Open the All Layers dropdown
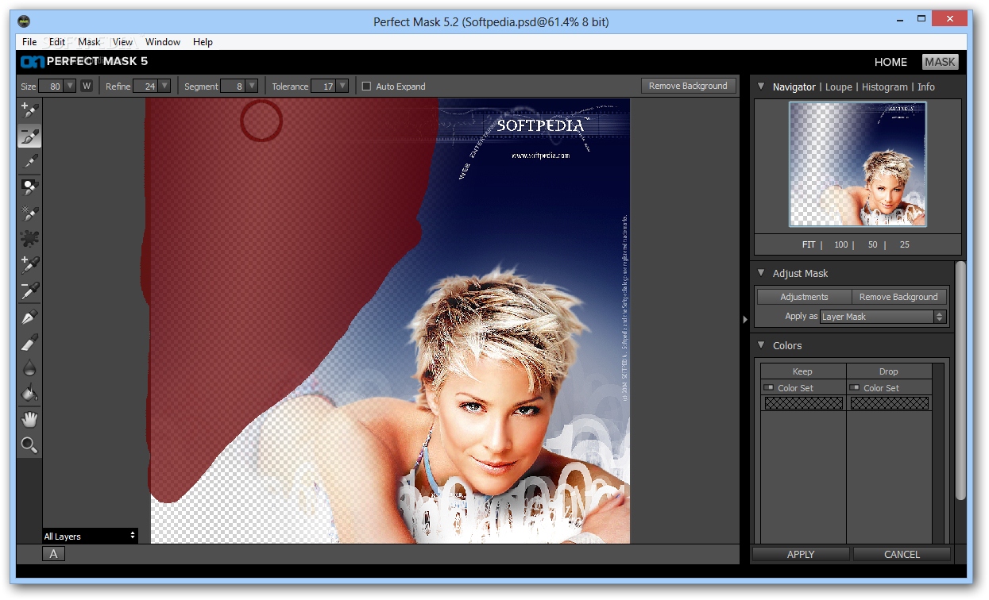The height and width of the screenshot is (600, 989). tap(90, 536)
